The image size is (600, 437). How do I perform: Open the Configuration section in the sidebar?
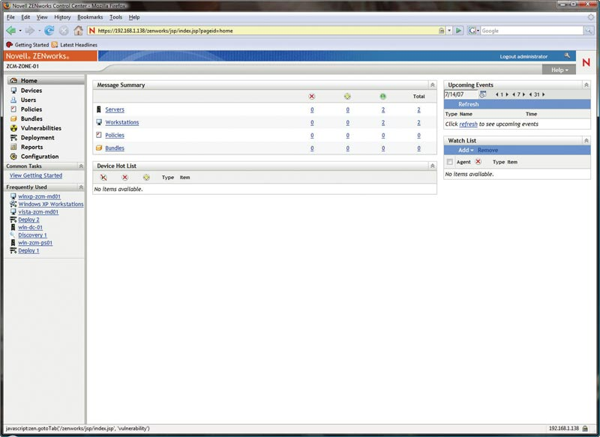40,157
